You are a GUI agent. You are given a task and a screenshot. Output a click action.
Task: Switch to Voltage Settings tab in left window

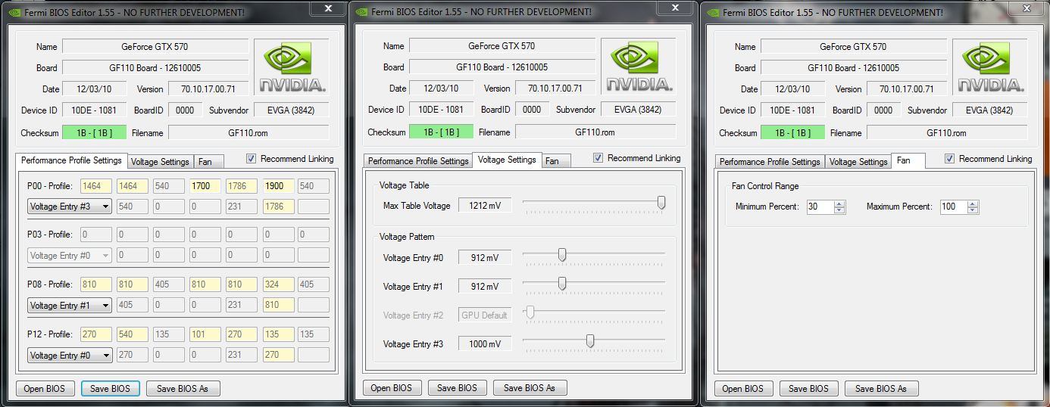pos(160,162)
